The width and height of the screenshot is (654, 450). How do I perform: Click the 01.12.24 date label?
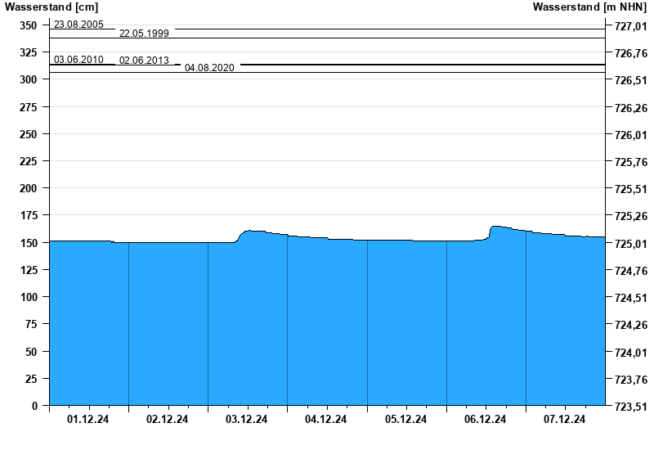87,420
